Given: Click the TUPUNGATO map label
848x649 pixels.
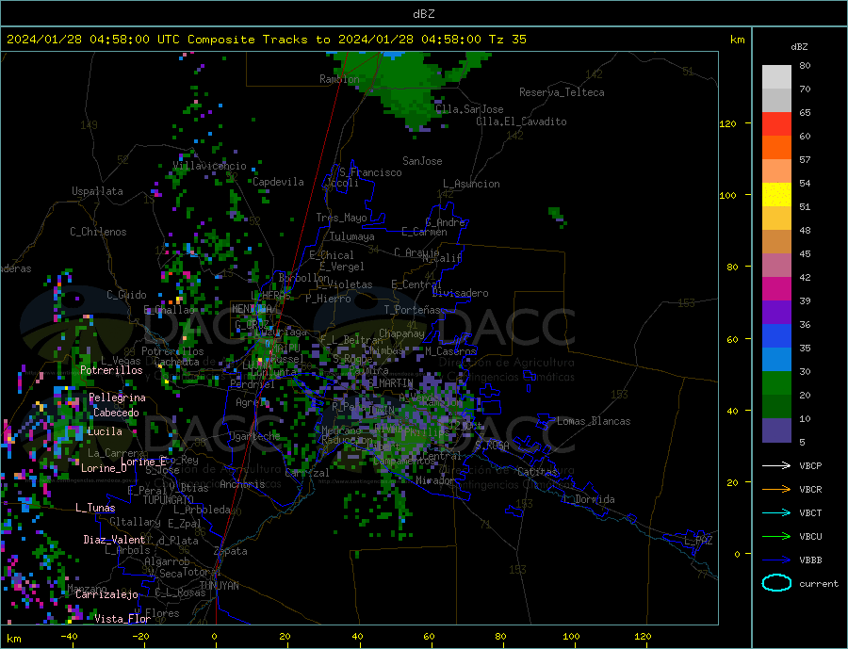Looking at the screenshot, I should (x=169, y=500).
